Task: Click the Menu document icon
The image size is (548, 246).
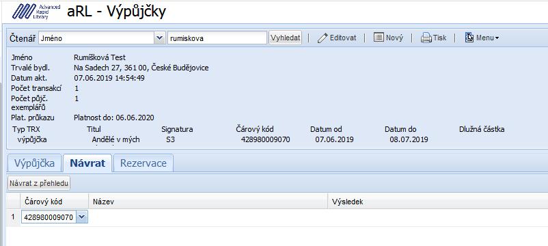Action: 469,38
